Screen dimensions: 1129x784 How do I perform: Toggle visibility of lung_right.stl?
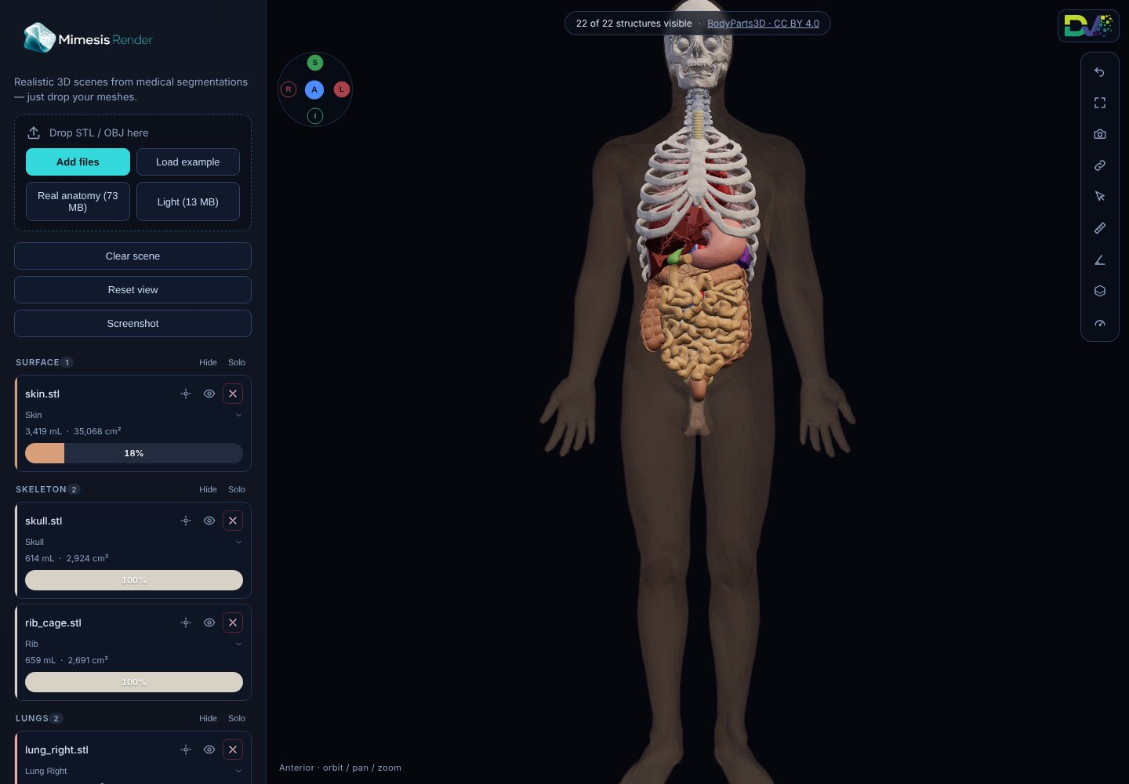(x=209, y=750)
